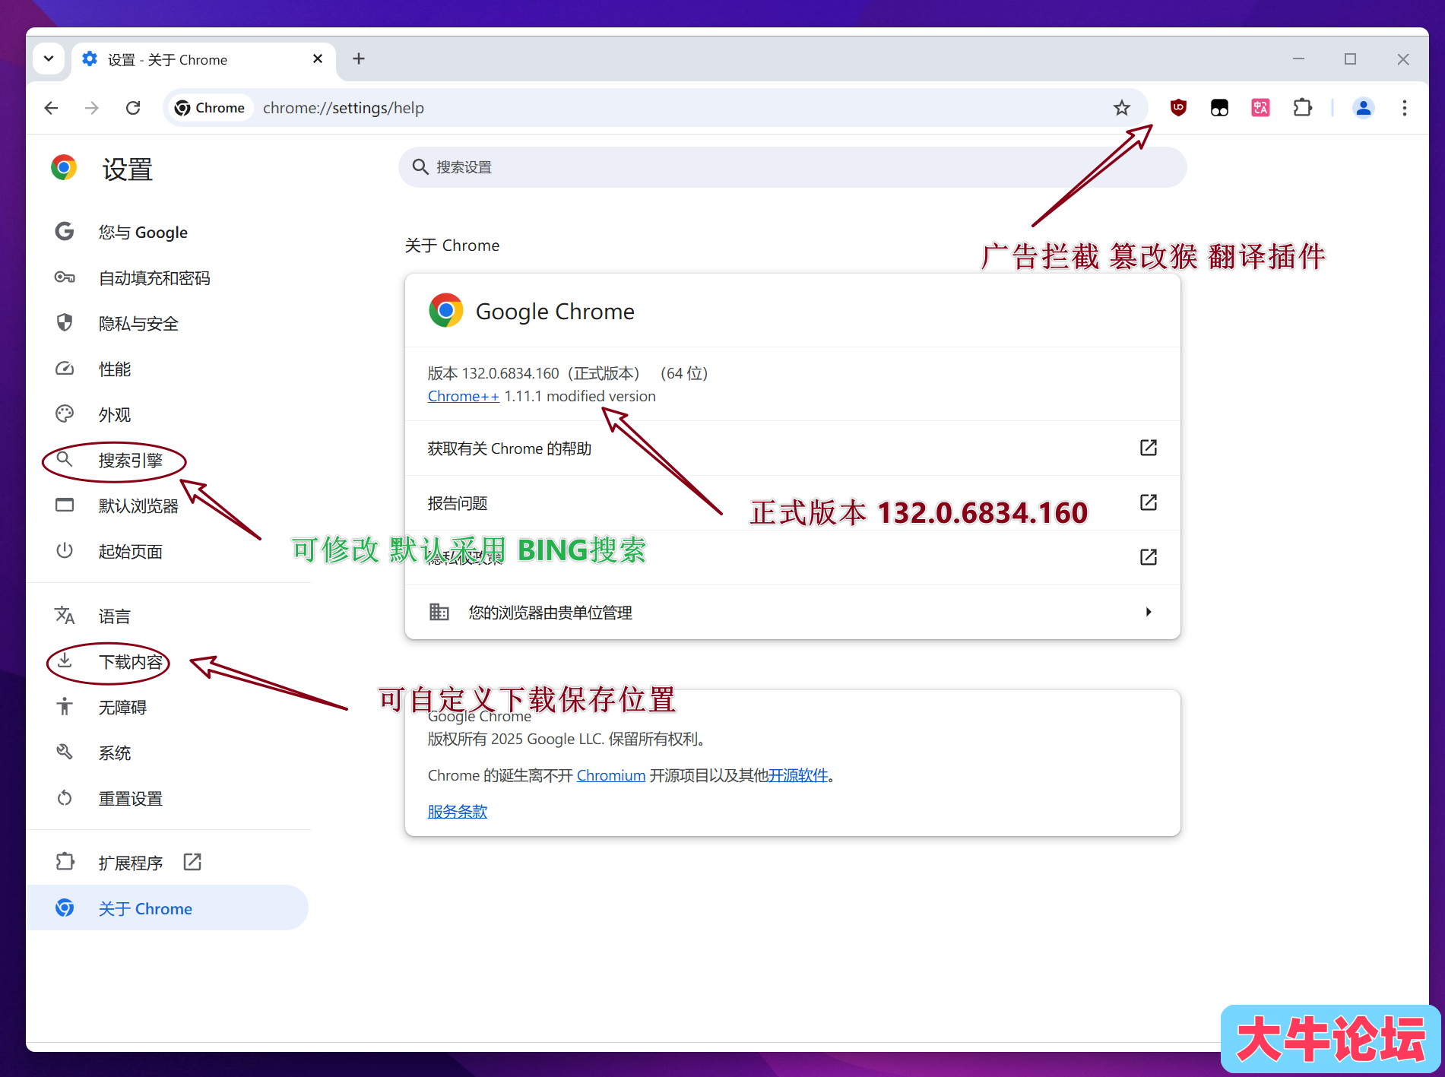Viewport: 1445px width, 1077px height.
Task: Reload the current page
Action: [x=133, y=108]
